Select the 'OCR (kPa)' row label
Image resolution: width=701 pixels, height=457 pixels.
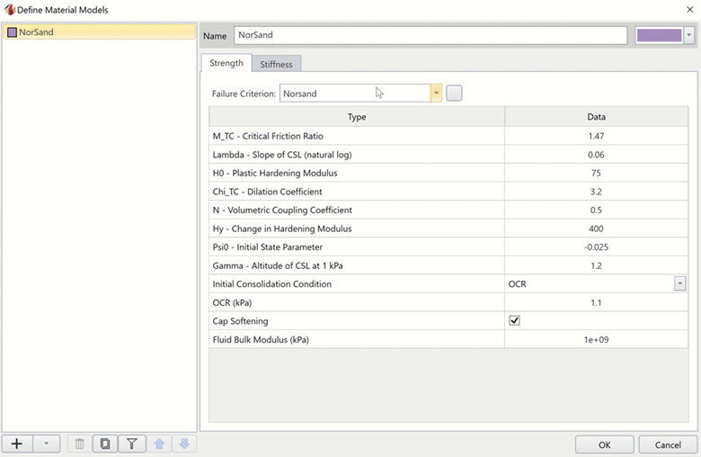232,303
